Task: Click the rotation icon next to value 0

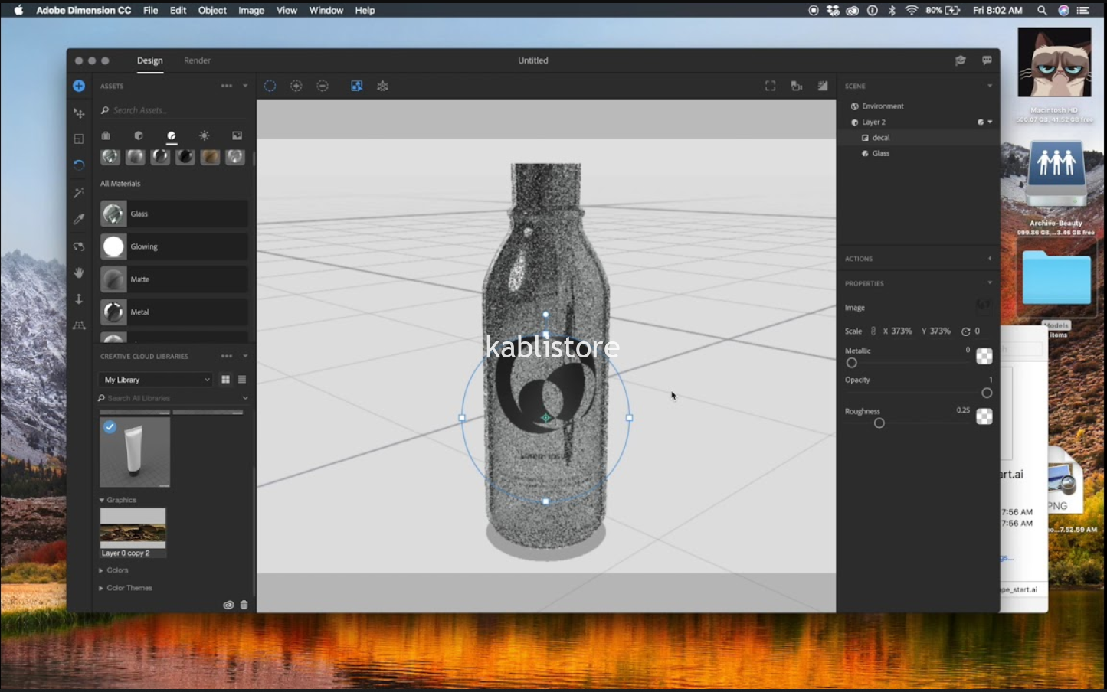Action: tap(966, 331)
